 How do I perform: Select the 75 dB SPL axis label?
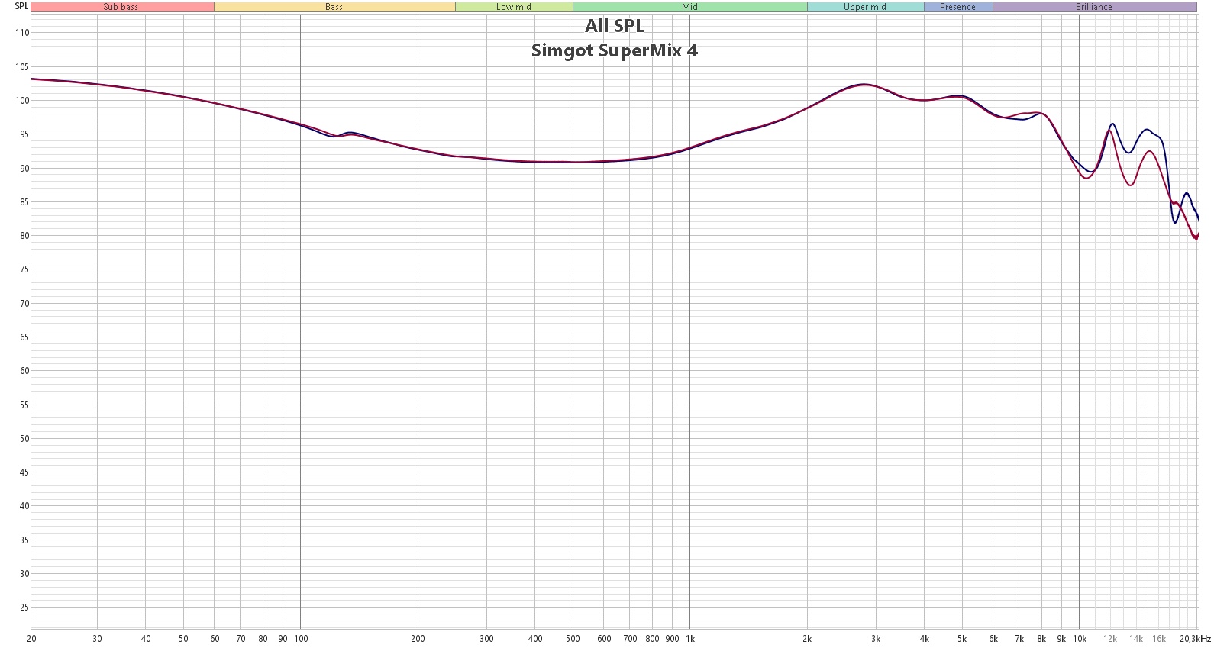coord(24,269)
